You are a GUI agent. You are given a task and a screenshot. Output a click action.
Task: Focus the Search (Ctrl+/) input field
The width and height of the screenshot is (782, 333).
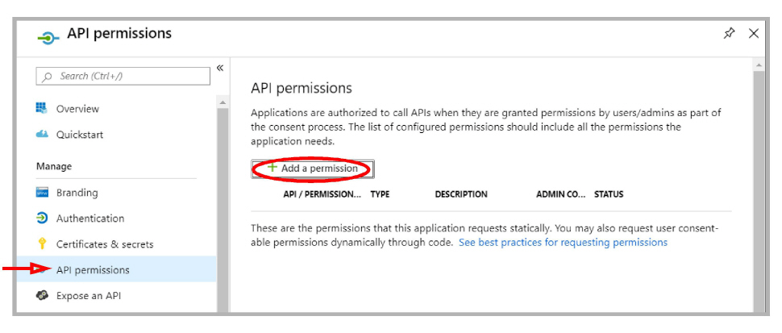pos(129,77)
